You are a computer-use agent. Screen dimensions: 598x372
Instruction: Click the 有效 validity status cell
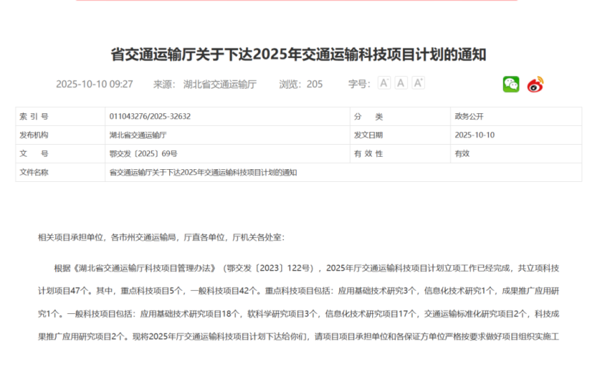tap(462, 154)
